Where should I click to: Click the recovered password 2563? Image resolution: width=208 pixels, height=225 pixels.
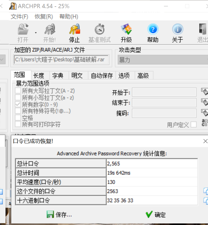tap(113, 191)
